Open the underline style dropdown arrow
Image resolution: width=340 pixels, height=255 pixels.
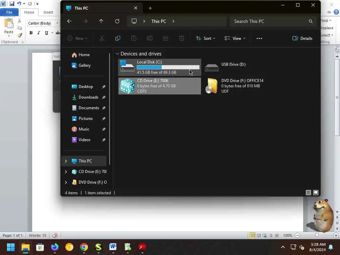point(52,33)
